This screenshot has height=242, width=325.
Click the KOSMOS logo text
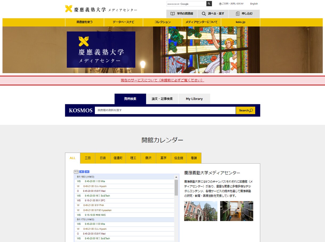click(80, 110)
